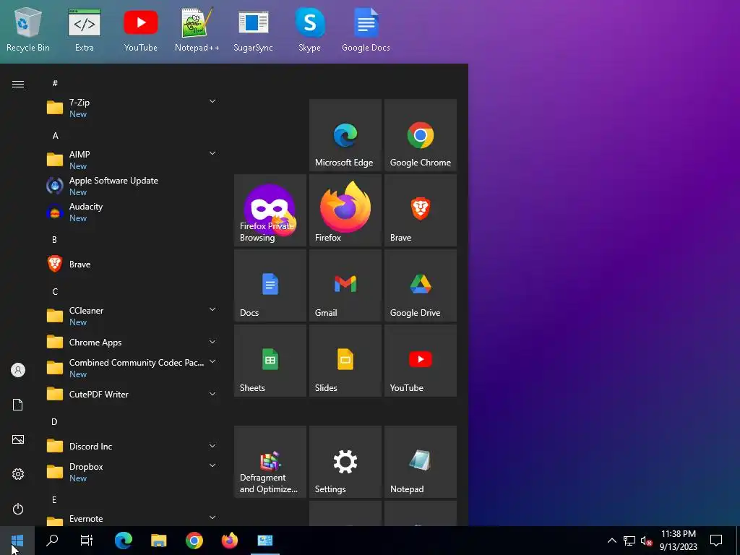The height and width of the screenshot is (555, 740).
Task: Open Apple Software Update from app list
Action: coord(132,186)
